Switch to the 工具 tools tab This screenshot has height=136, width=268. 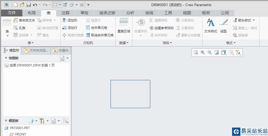click(x=168, y=13)
